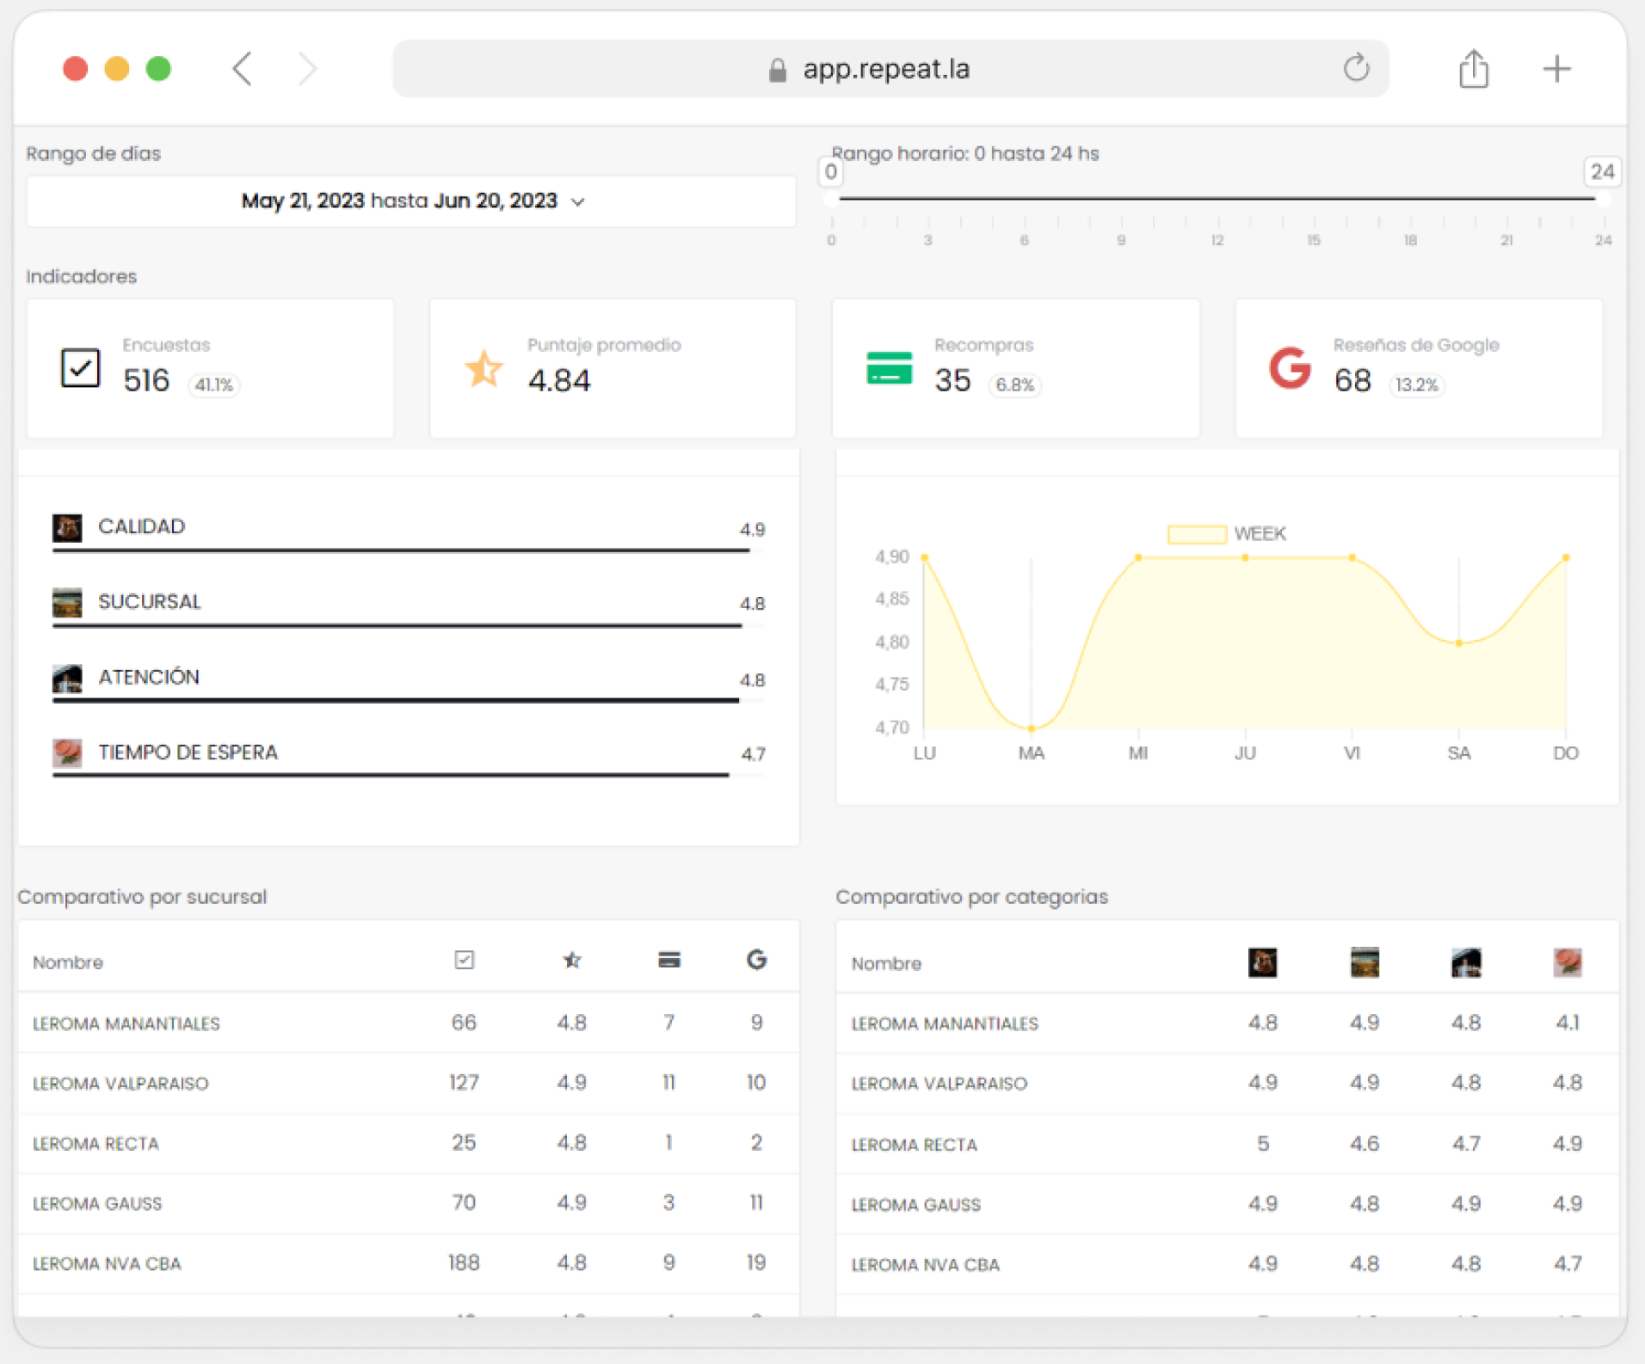
Task: Select the TIEMPO DE ESPERA label
Action: (188, 753)
